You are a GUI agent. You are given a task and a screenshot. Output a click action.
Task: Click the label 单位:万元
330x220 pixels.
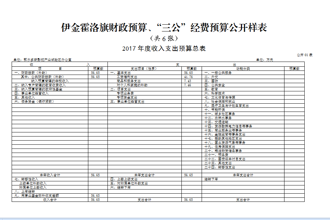pos(265,60)
